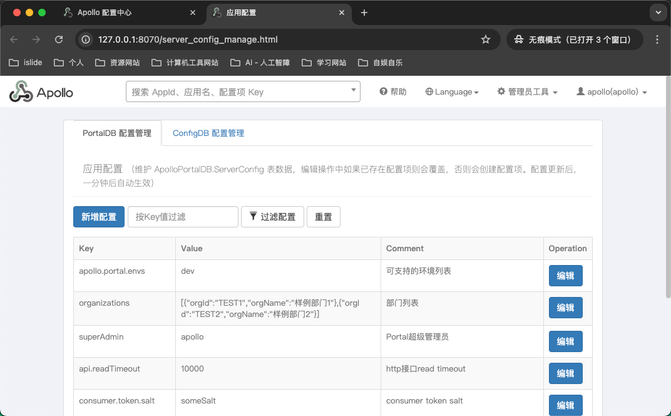Reload the page with the refresh icon
Image resolution: width=671 pixels, height=416 pixels.
pos(59,39)
